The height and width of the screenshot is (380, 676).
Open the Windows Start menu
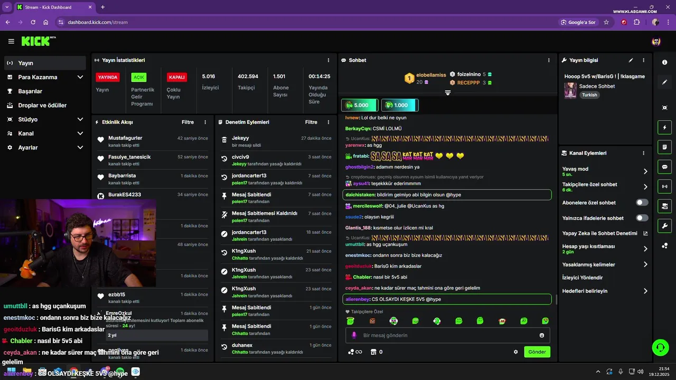[11, 372]
